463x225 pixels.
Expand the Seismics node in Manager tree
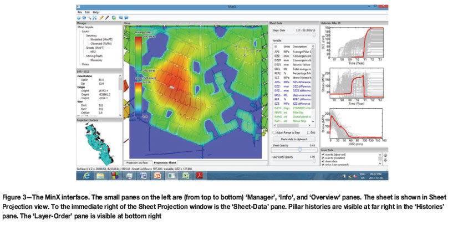pos(90,35)
